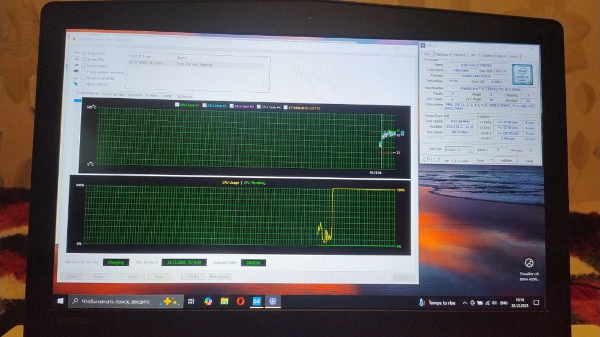Open the Statistics tab
600x337 pixels.
[x=184, y=96]
